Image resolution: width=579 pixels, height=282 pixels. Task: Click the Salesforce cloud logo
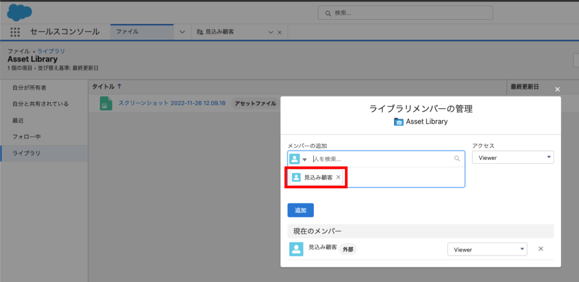click(x=19, y=12)
